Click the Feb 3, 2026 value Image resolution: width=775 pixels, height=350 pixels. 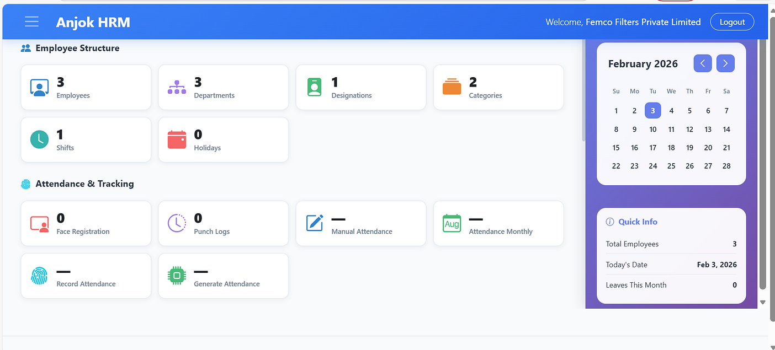tap(717, 265)
